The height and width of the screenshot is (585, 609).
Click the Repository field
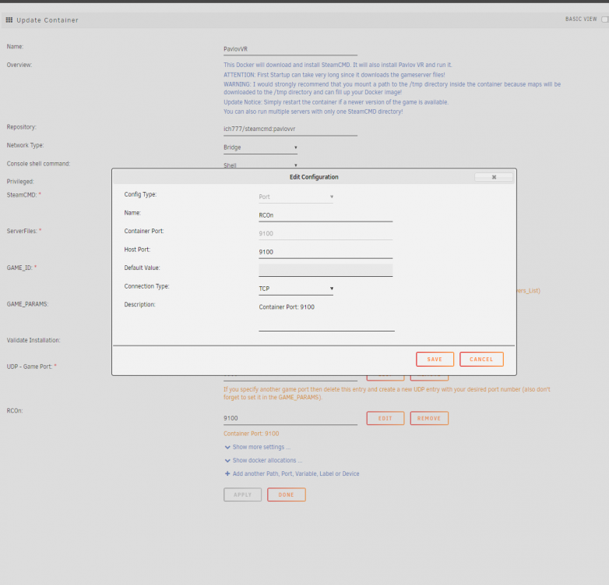[x=290, y=129]
